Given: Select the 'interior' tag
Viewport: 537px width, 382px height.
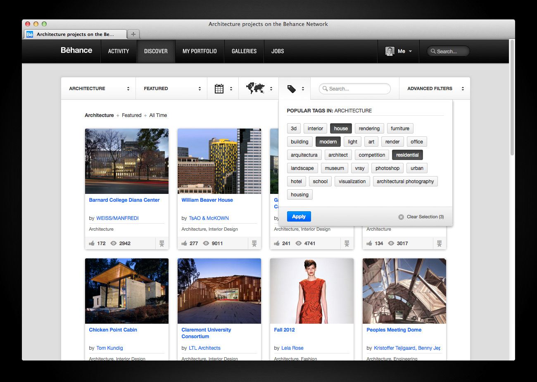Looking at the screenshot, I should (315, 129).
